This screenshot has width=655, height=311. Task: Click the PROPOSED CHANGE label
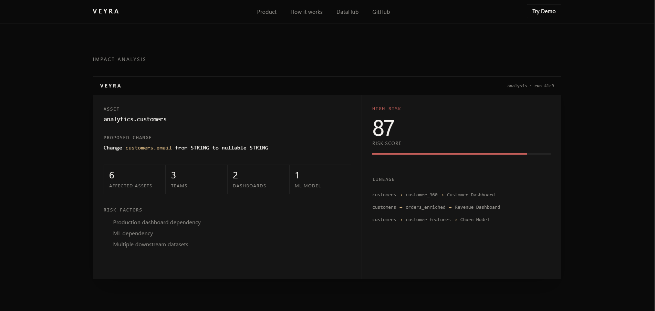[128, 138]
